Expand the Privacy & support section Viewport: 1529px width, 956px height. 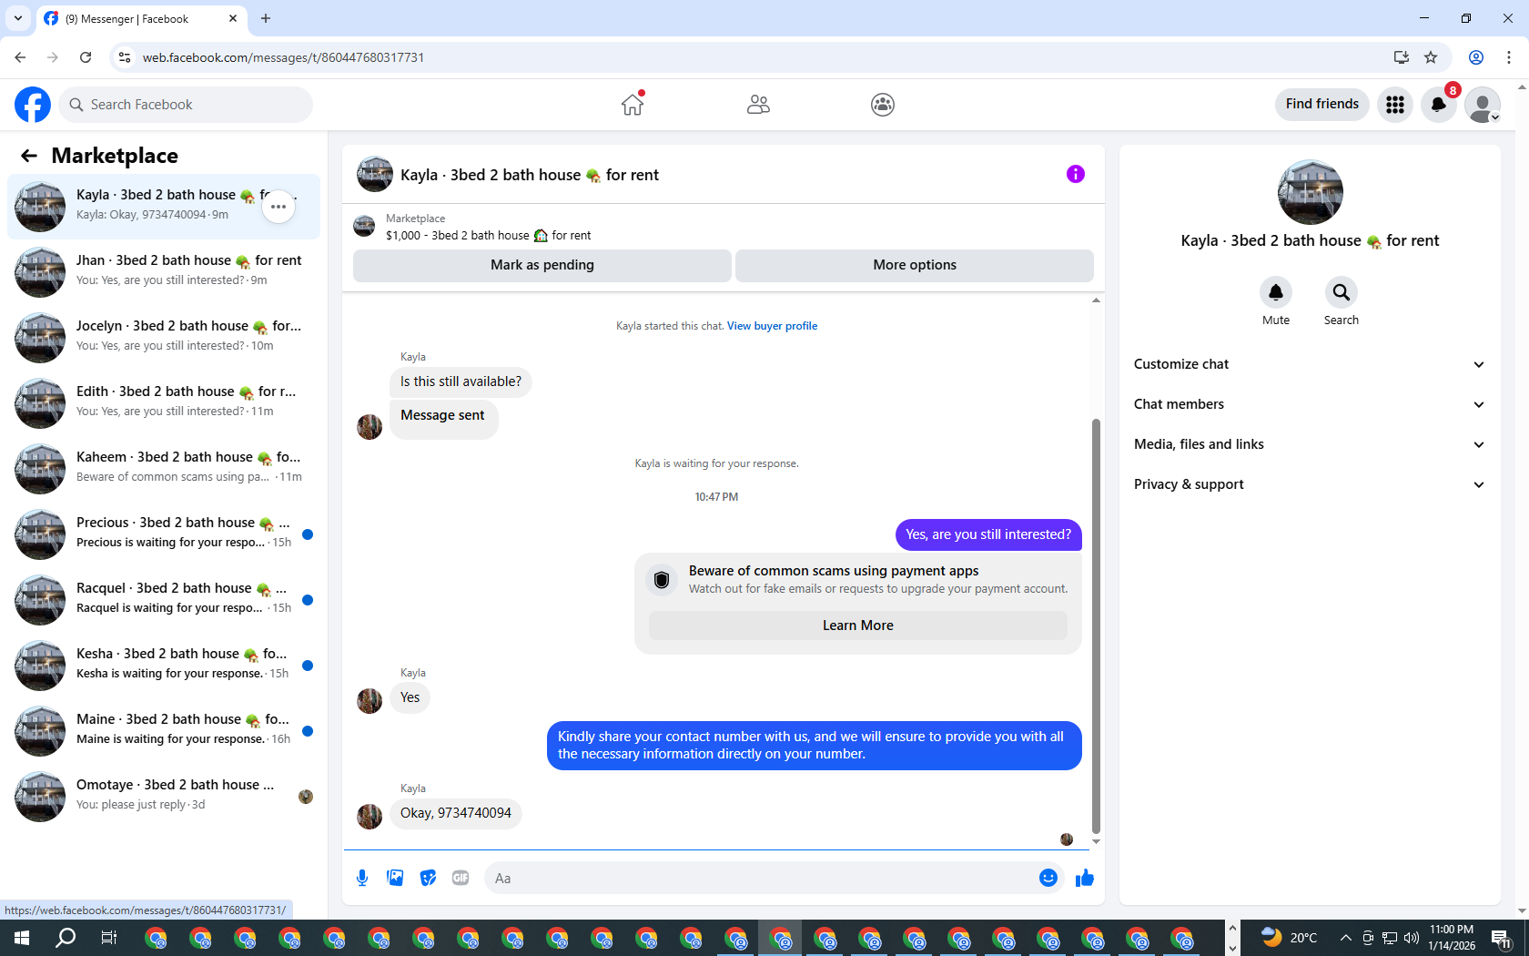click(x=1310, y=484)
